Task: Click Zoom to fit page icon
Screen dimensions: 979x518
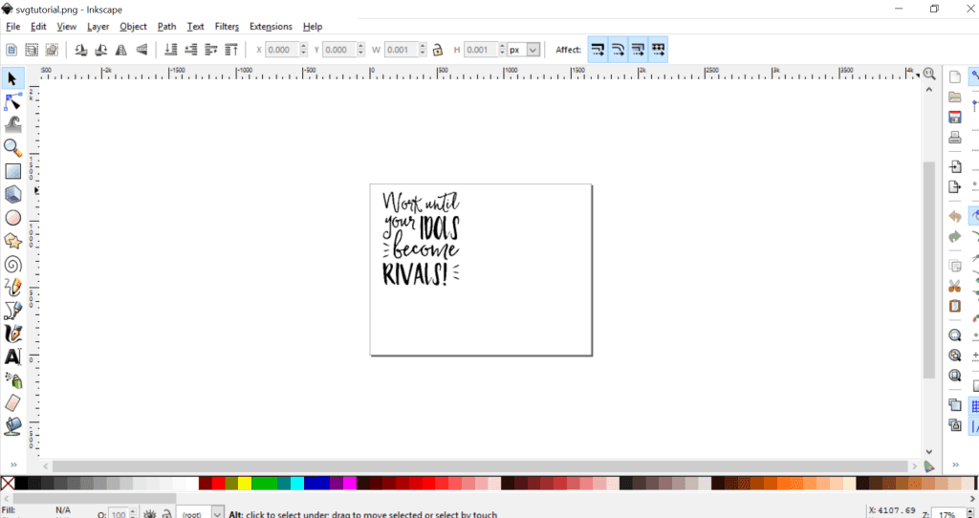Action: 955,375
